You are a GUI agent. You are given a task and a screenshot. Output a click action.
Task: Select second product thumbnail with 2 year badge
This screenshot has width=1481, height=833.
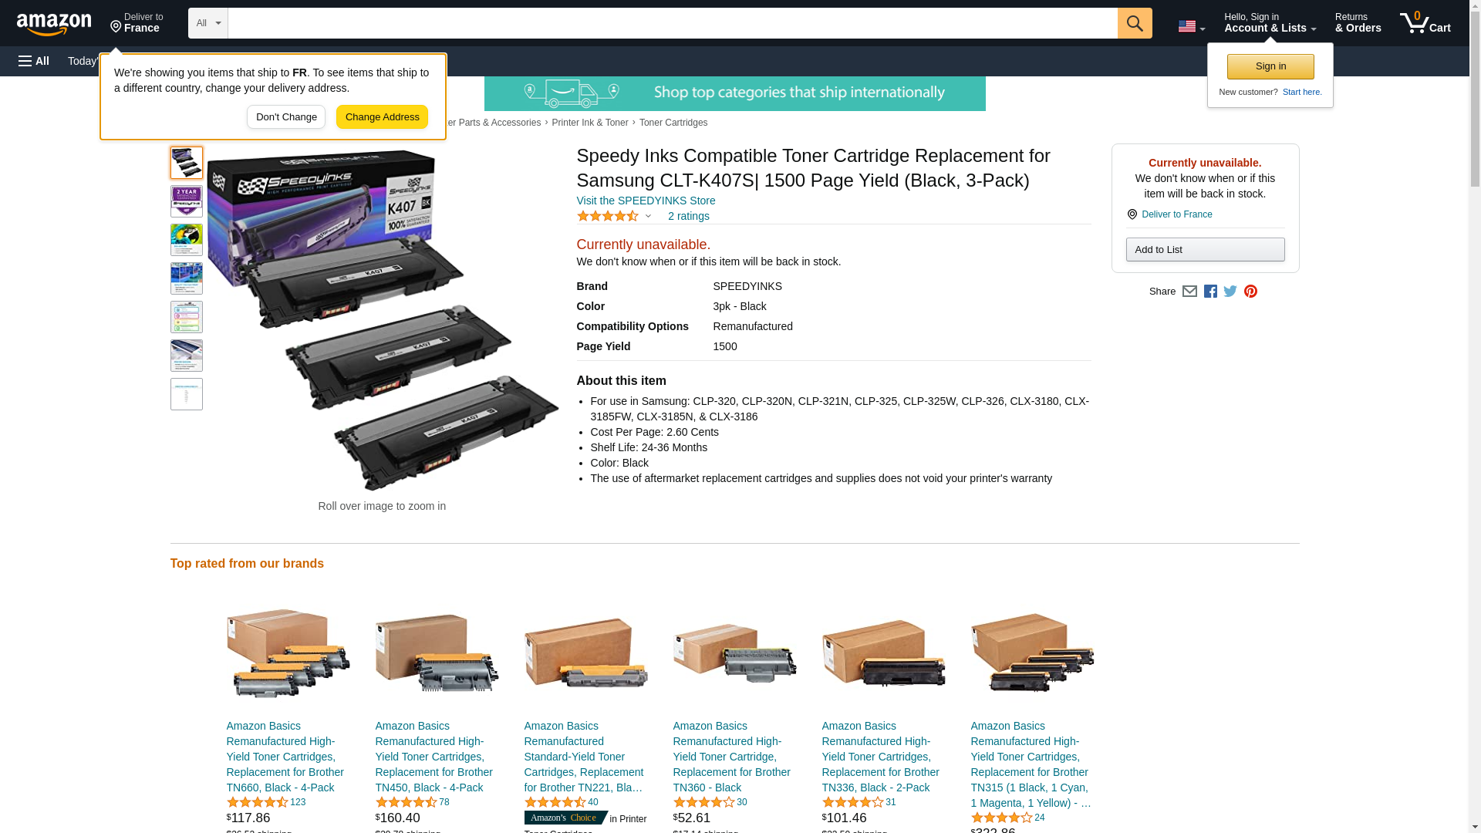pos(187,201)
